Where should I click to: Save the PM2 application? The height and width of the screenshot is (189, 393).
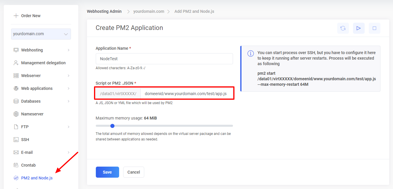coord(107,172)
